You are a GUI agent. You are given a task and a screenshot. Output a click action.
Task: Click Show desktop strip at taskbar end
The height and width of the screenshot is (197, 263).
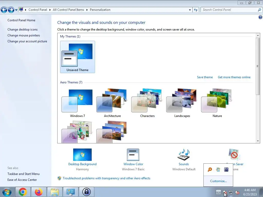click(261, 192)
